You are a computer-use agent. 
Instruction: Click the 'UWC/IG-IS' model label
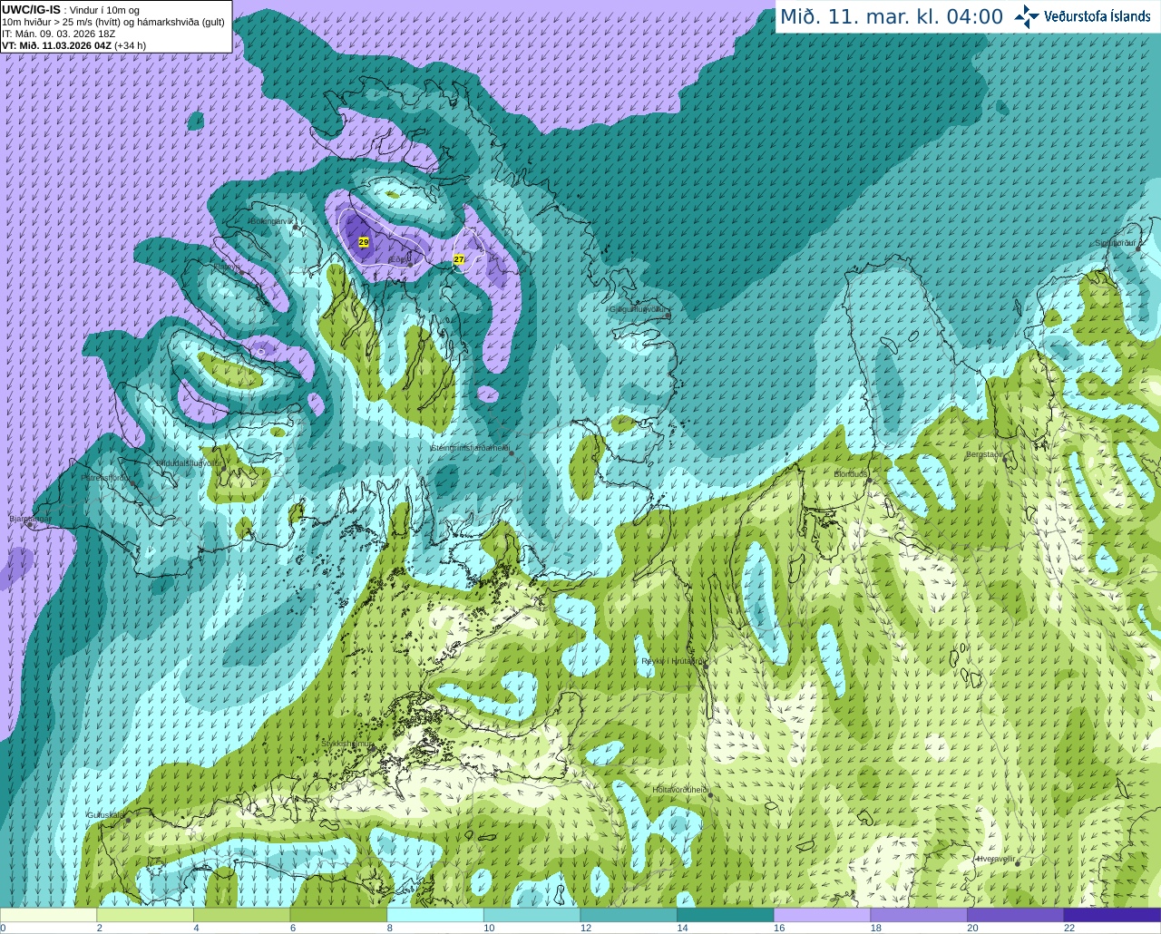32,9
